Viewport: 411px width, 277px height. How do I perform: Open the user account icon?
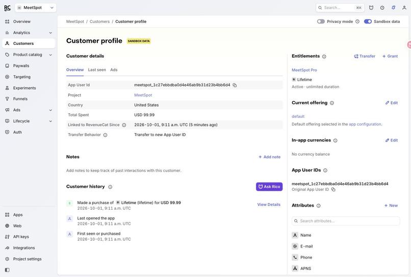[x=404, y=8]
